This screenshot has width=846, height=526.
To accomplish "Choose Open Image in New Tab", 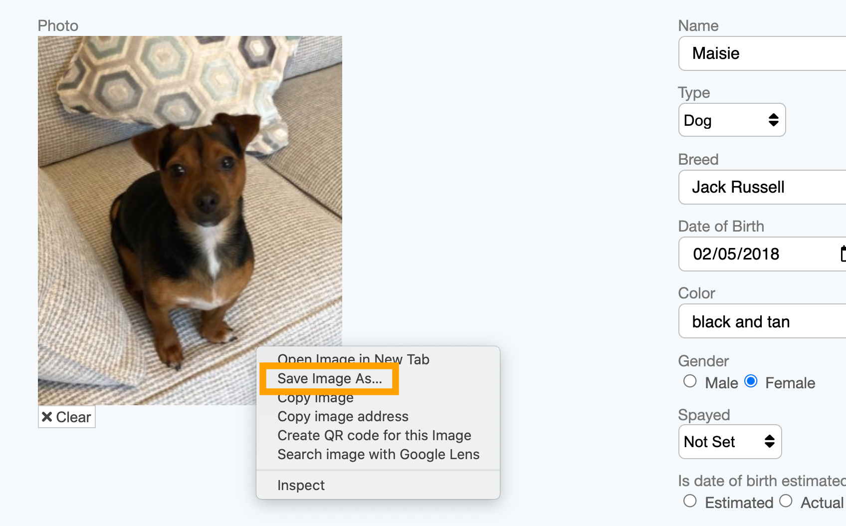I will pyautogui.click(x=353, y=359).
